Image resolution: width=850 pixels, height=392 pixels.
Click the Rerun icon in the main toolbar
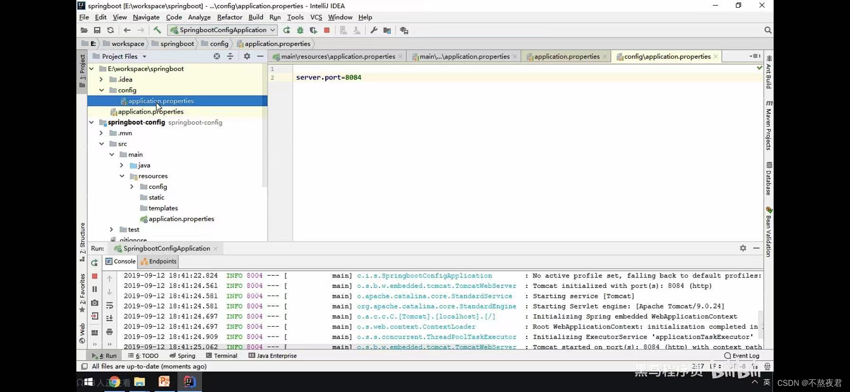click(x=286, y=30)
